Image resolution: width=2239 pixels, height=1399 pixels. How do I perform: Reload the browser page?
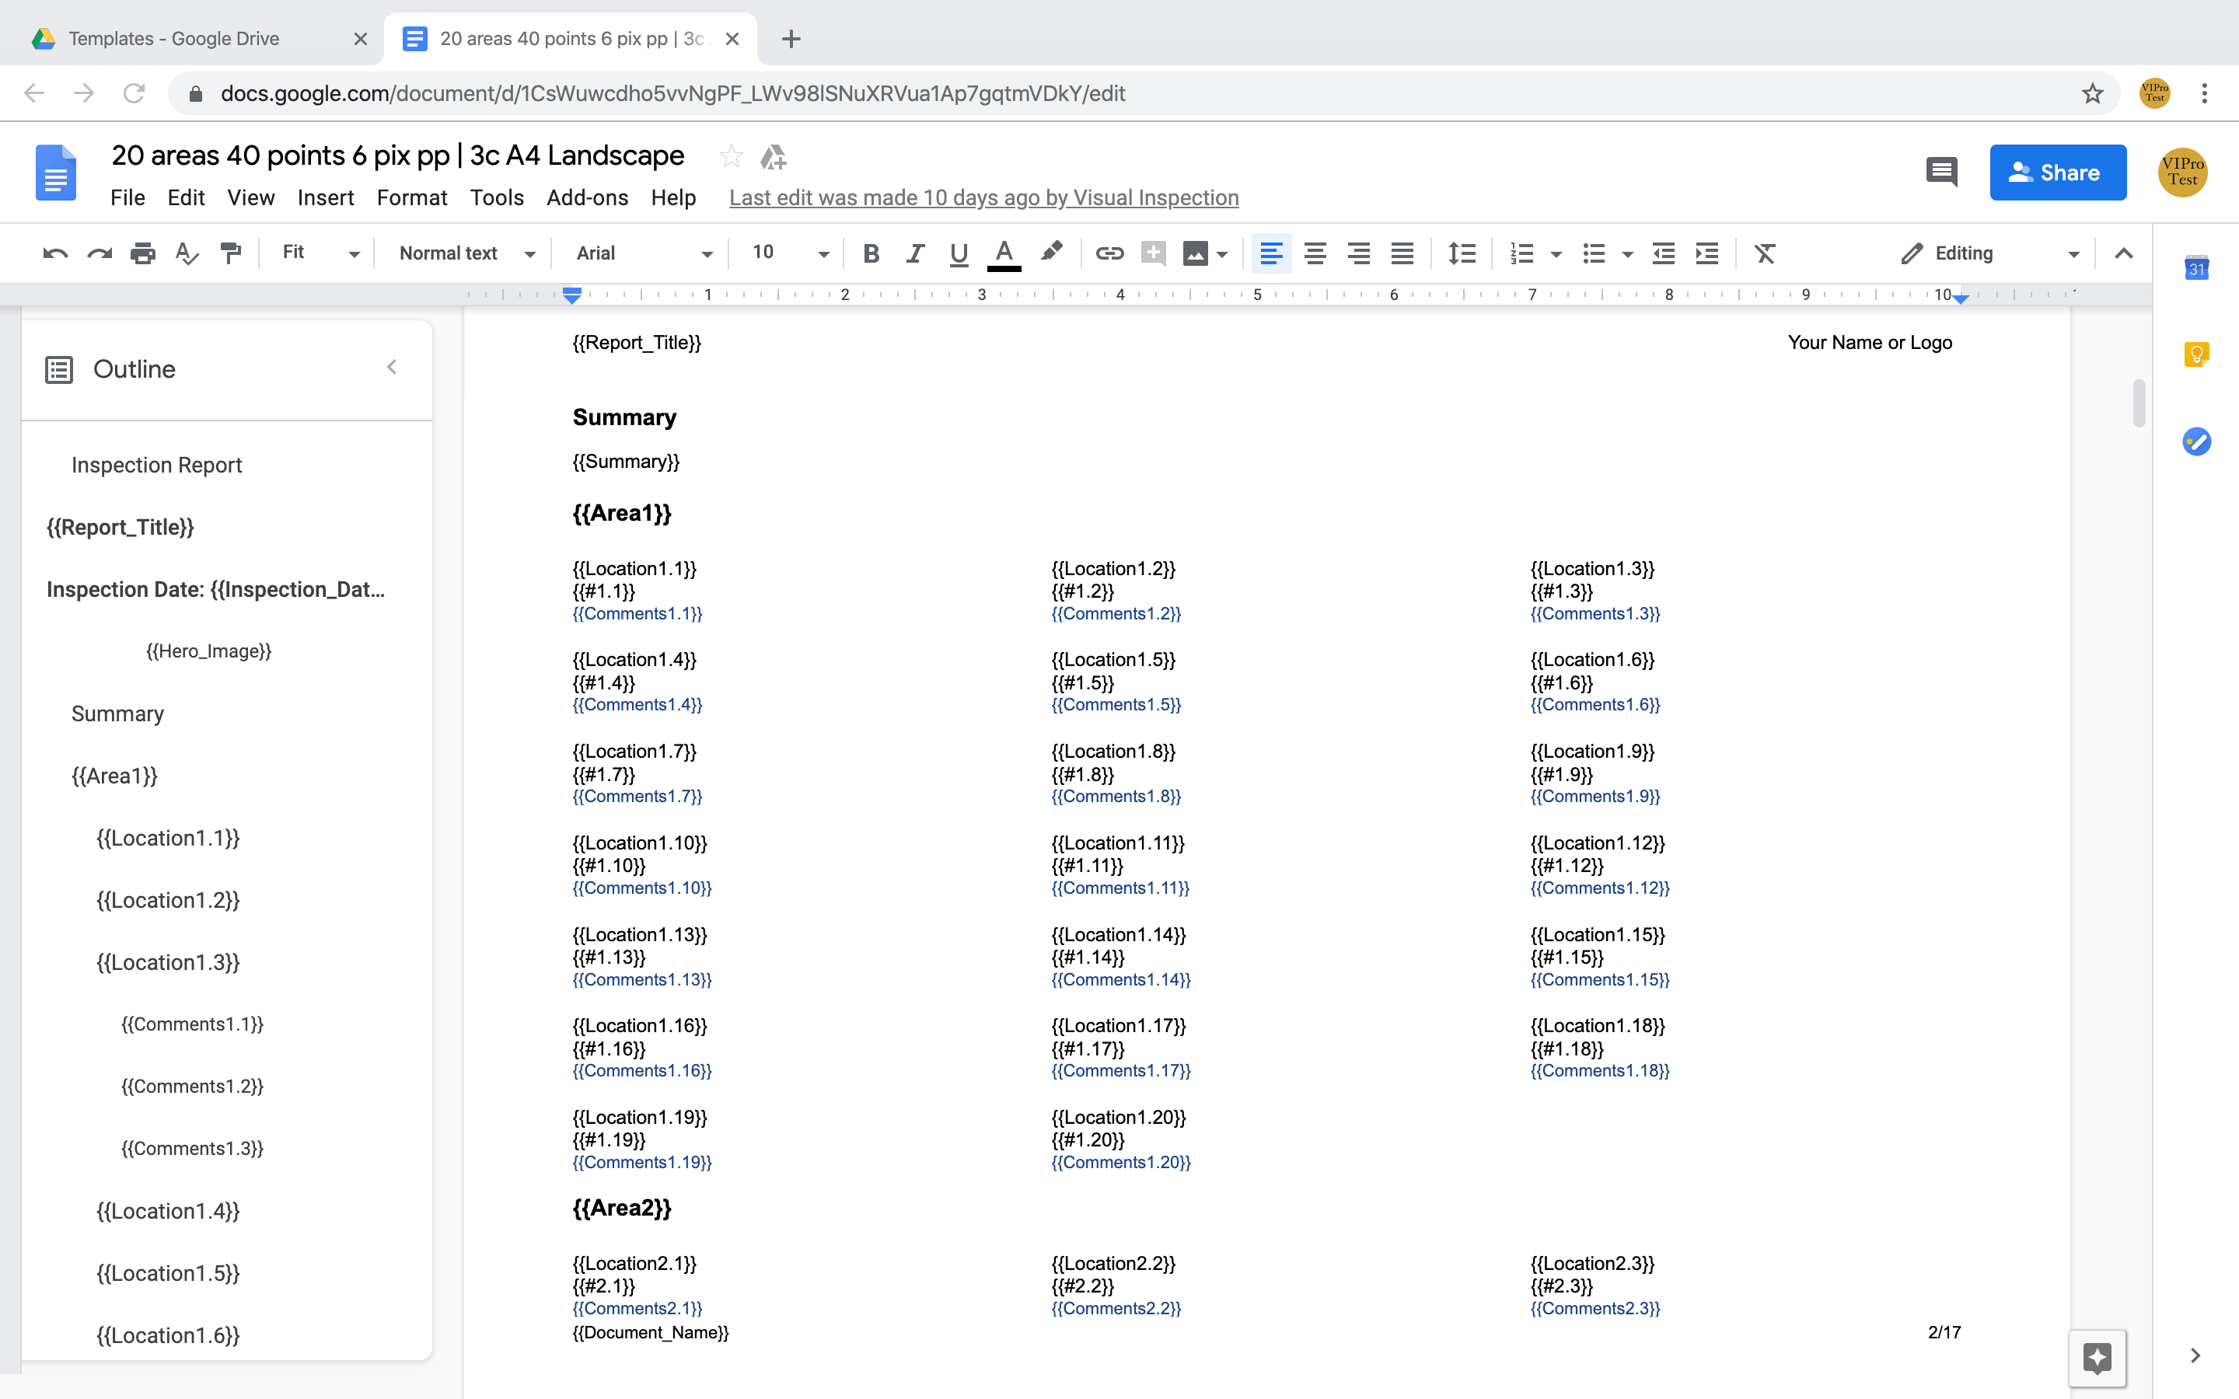click(x=134, y=93)
